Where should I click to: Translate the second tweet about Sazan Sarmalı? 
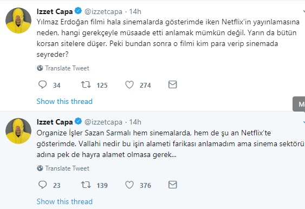[67, 168]
